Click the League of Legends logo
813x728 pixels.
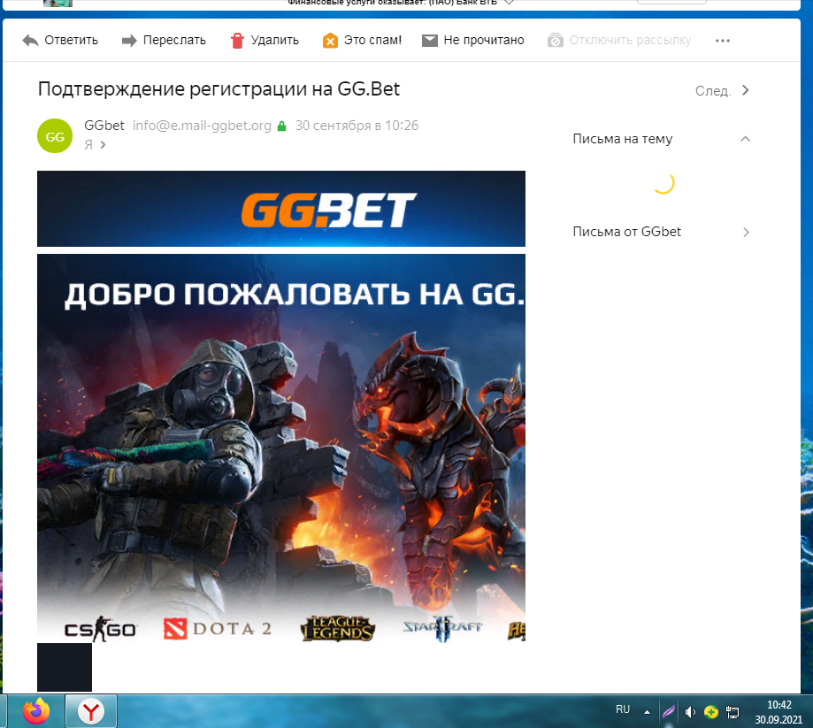tap(338, 628)
